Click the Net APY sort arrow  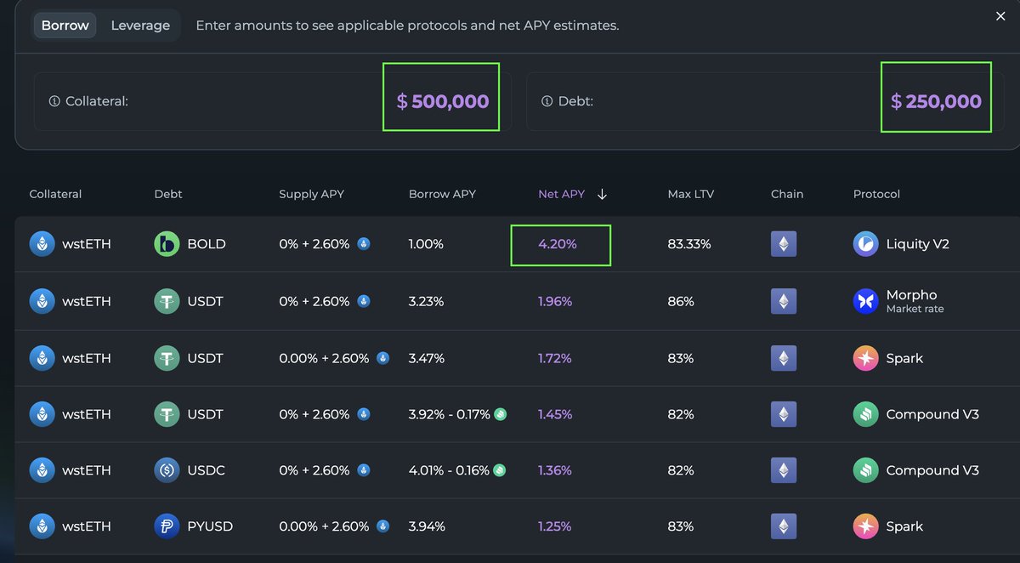[x=602, y=194]
